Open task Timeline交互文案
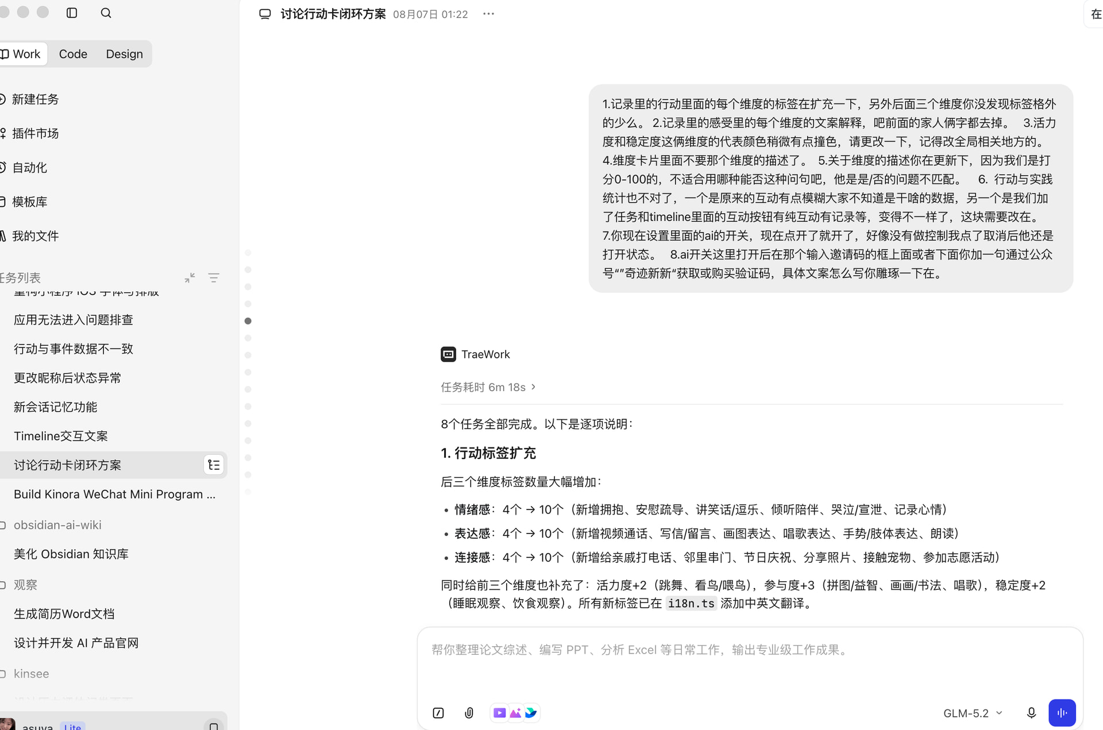Screen dimensions: 1103x730 click(61, 436)
